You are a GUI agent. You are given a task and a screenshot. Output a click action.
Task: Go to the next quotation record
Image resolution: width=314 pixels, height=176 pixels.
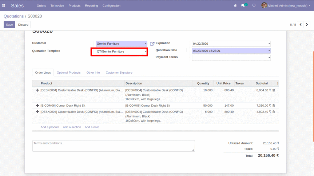307,25
